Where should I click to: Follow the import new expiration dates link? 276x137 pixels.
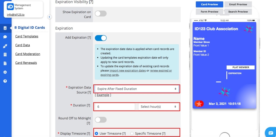click(127, 71)
